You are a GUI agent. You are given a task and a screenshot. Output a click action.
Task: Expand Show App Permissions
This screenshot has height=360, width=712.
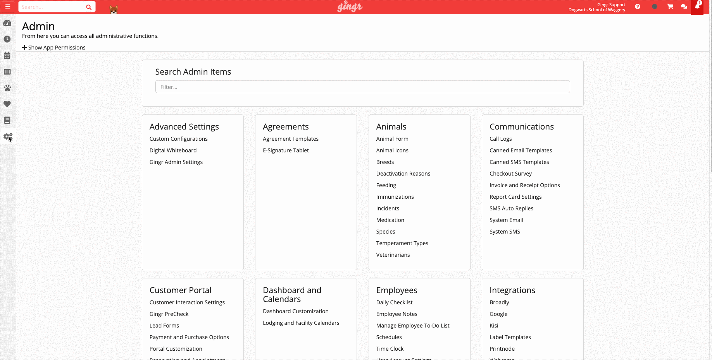(54, 48)
